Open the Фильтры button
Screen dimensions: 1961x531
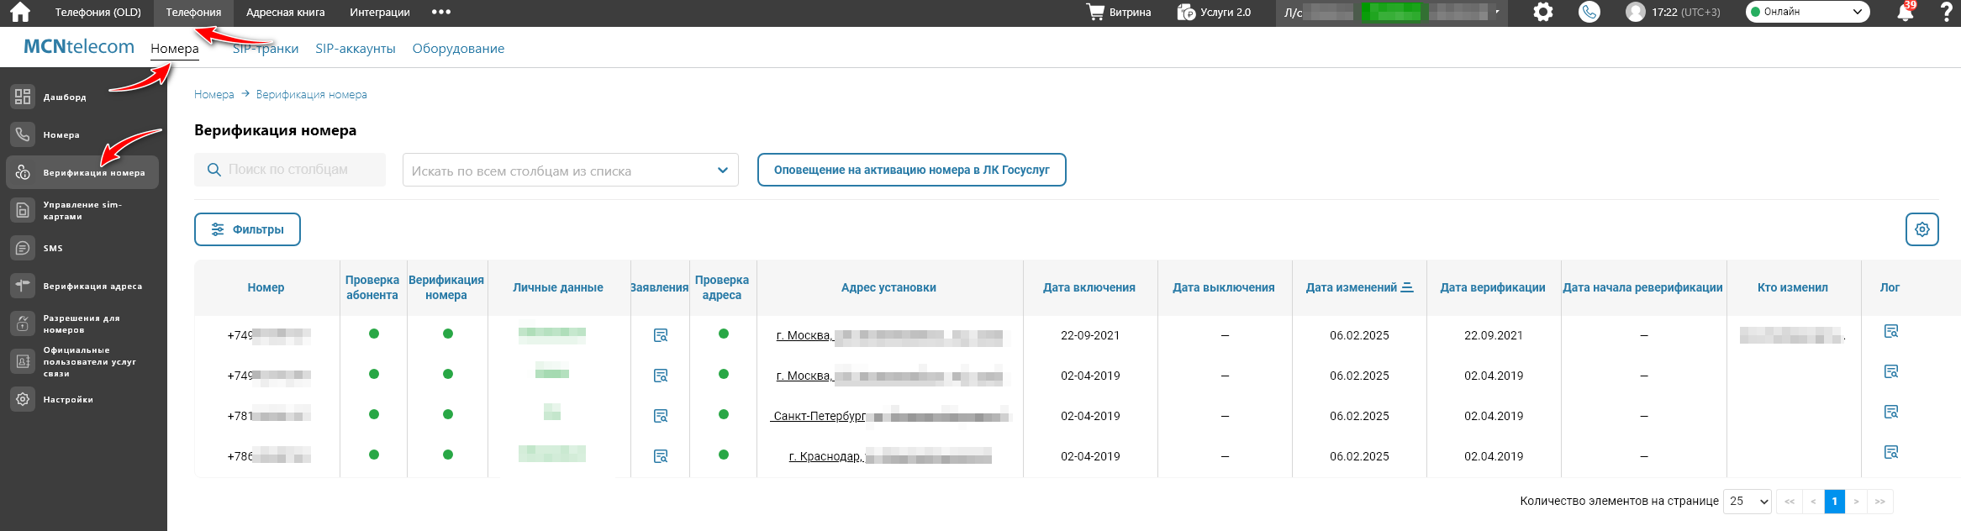point(247,229)
